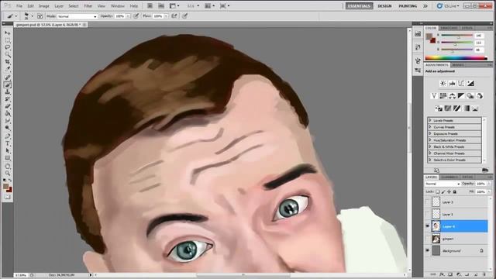Select the Path Selection tool

click(x=8, y=151)
